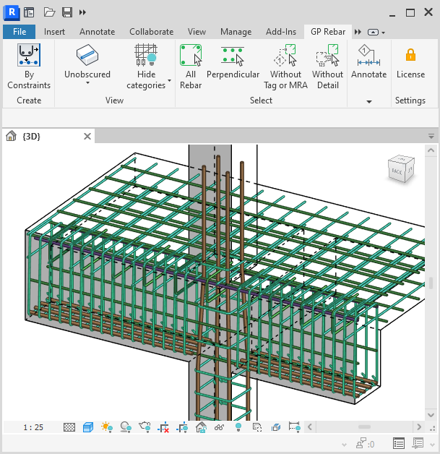This screenshot has height=454, width=440.
Task: Open the File tab
Action: coord(19,32)
